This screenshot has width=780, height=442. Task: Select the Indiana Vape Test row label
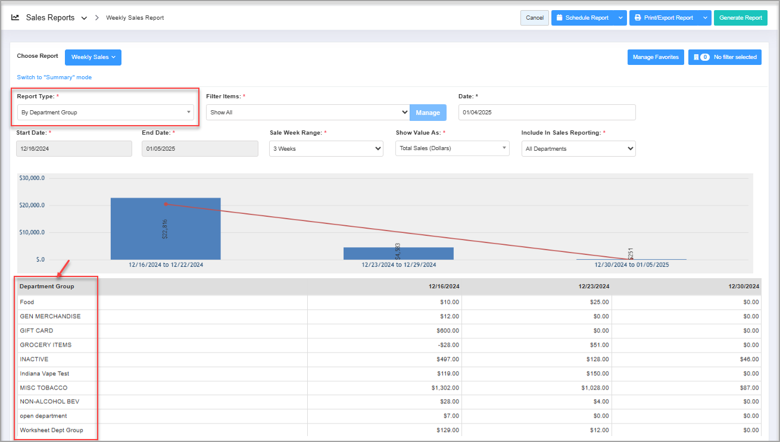[45, 373]
